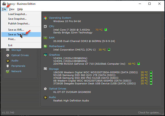Open the Motherboard section heading link
This screenshot has height=116, width=165.
tap(57, 46)
